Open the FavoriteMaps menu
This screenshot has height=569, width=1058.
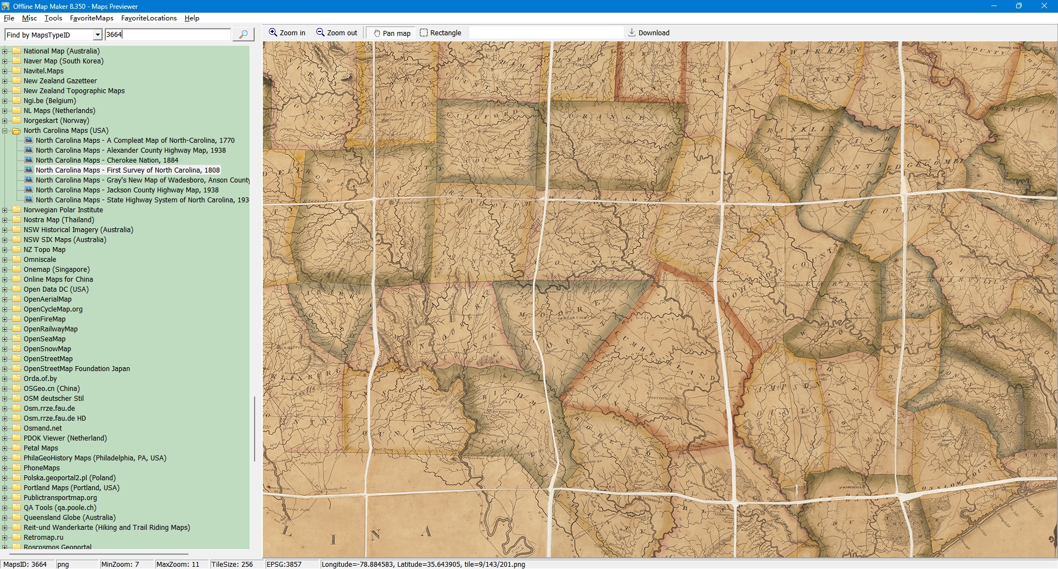coord(91,18)
